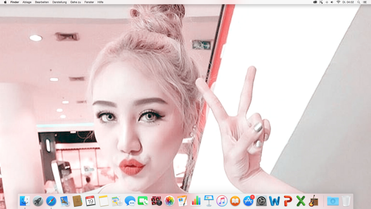Launch Keynote from the dock

(x=209, y=201)
